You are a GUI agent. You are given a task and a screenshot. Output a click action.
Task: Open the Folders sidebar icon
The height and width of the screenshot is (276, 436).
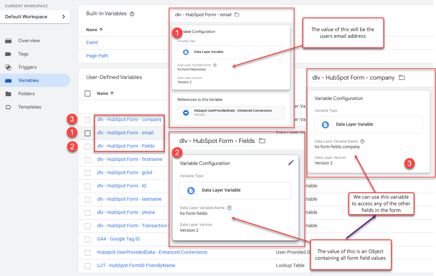pyautogui.click(x=8, y=94)
